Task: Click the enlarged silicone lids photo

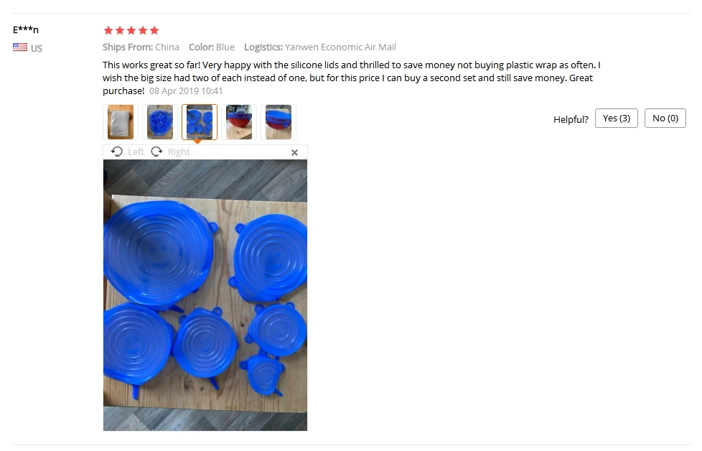Action: pos(205,295)
